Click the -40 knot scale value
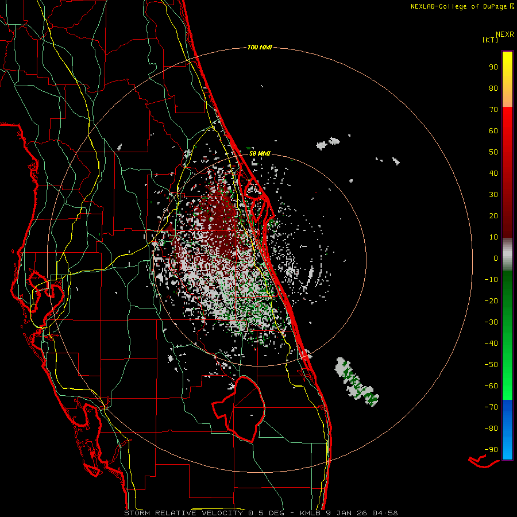Viewport: 517px width, 517px height. pos(491,344)
